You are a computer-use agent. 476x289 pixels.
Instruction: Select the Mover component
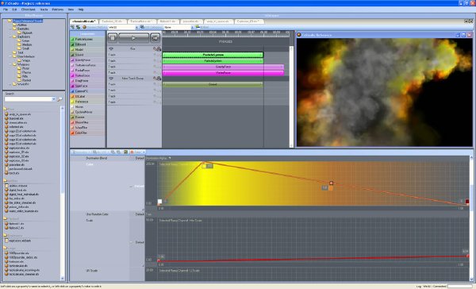[x=87, y=106]
